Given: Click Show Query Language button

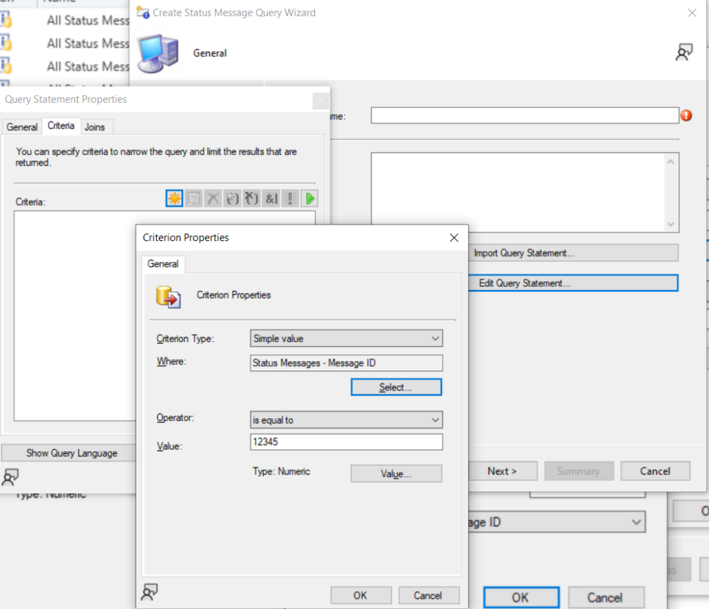Looking at the screenshot, I should coord(72,453).
